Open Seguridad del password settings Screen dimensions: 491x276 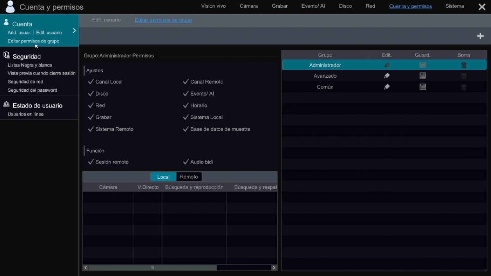(32, 90)
